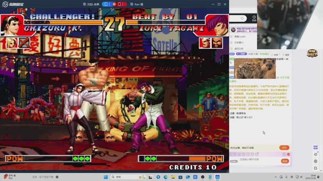Open the active 高想电玩 taskbar icon
This screenshot has height=181, width=323.
point(218,177)
